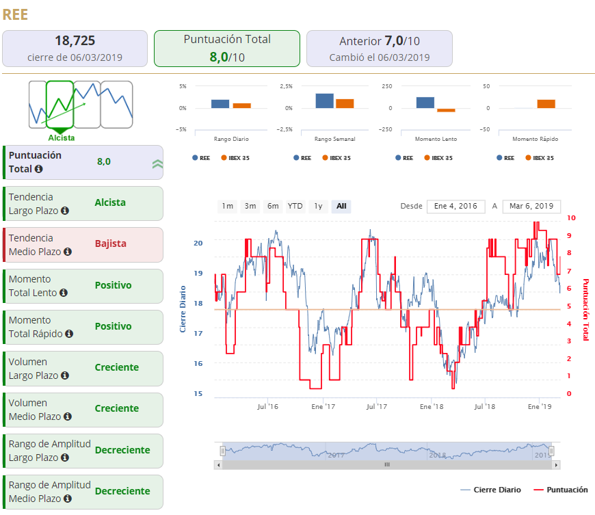Select the YTD time range
Viewport: 595px width, 515px height.
pyautogui.click(x=295, y=206)
